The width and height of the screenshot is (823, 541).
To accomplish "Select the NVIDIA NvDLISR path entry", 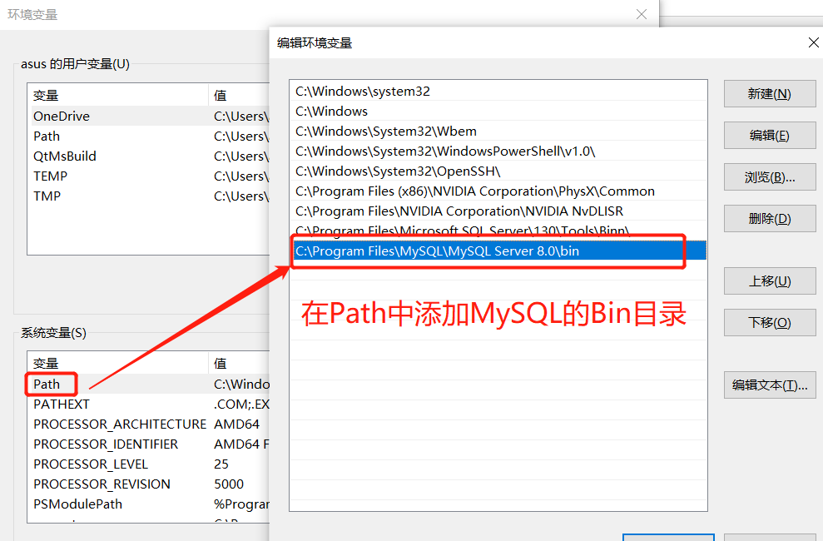I will pos(498,211).
